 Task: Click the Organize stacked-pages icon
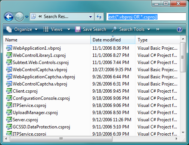9,29
